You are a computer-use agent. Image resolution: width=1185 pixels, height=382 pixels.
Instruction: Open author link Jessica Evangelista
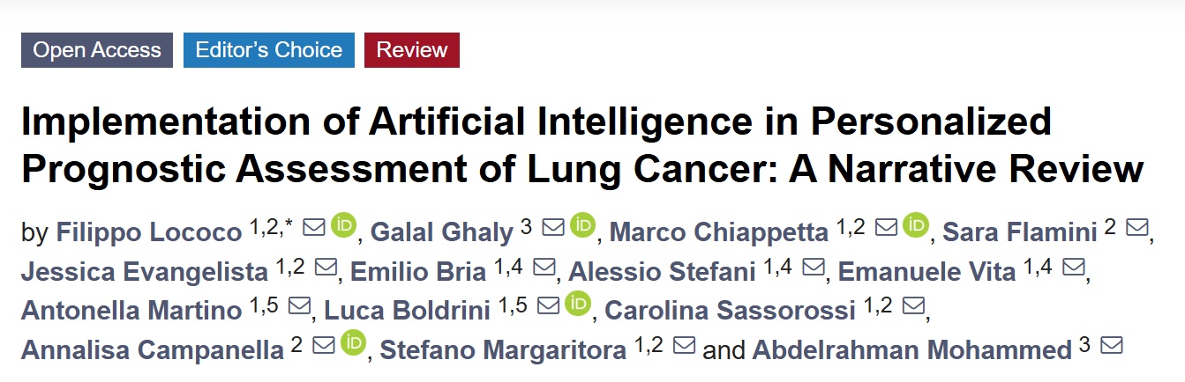coord(144,271)
